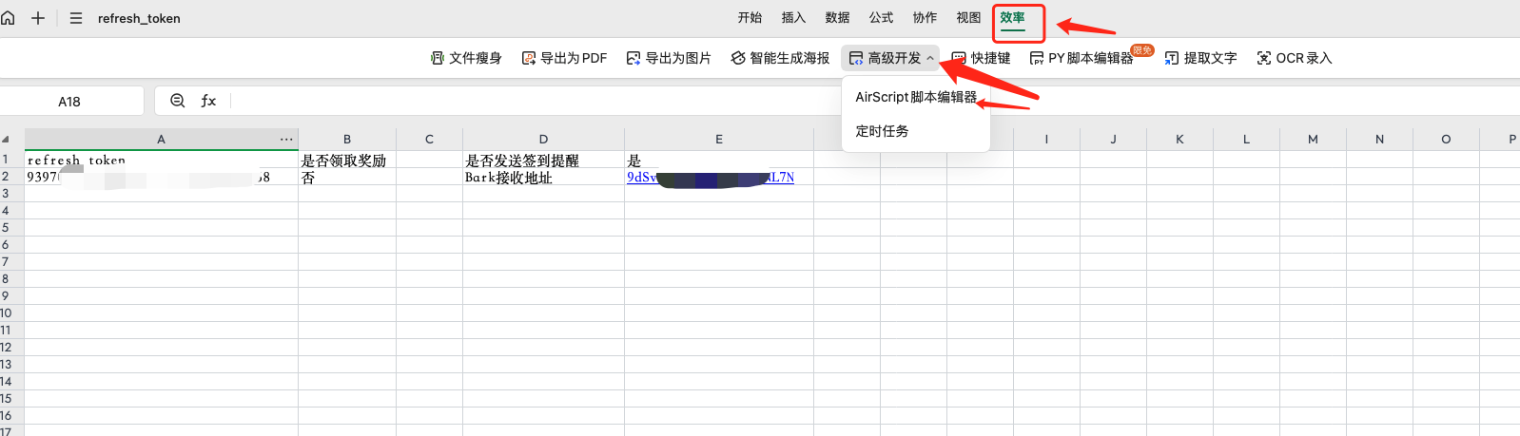Click the refresh_token document title

(139, 18)
